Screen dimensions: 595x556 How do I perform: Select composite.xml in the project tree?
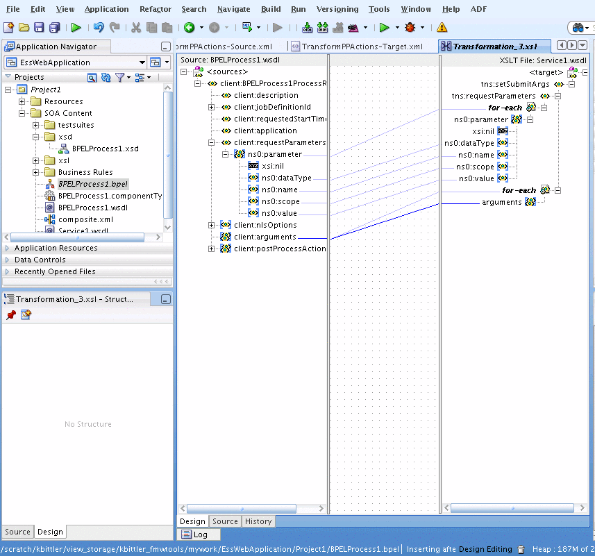tap(85, 219)
